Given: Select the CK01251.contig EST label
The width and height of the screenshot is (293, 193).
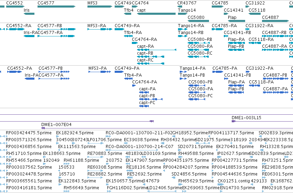Looking at the screenshot, I should [x=234, y=181].
